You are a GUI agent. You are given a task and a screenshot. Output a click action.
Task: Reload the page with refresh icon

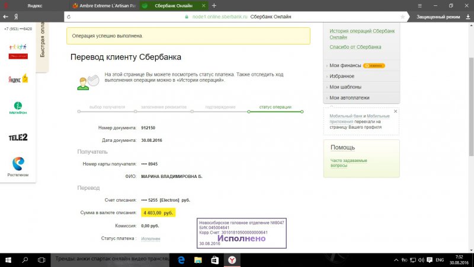point(69,17)
